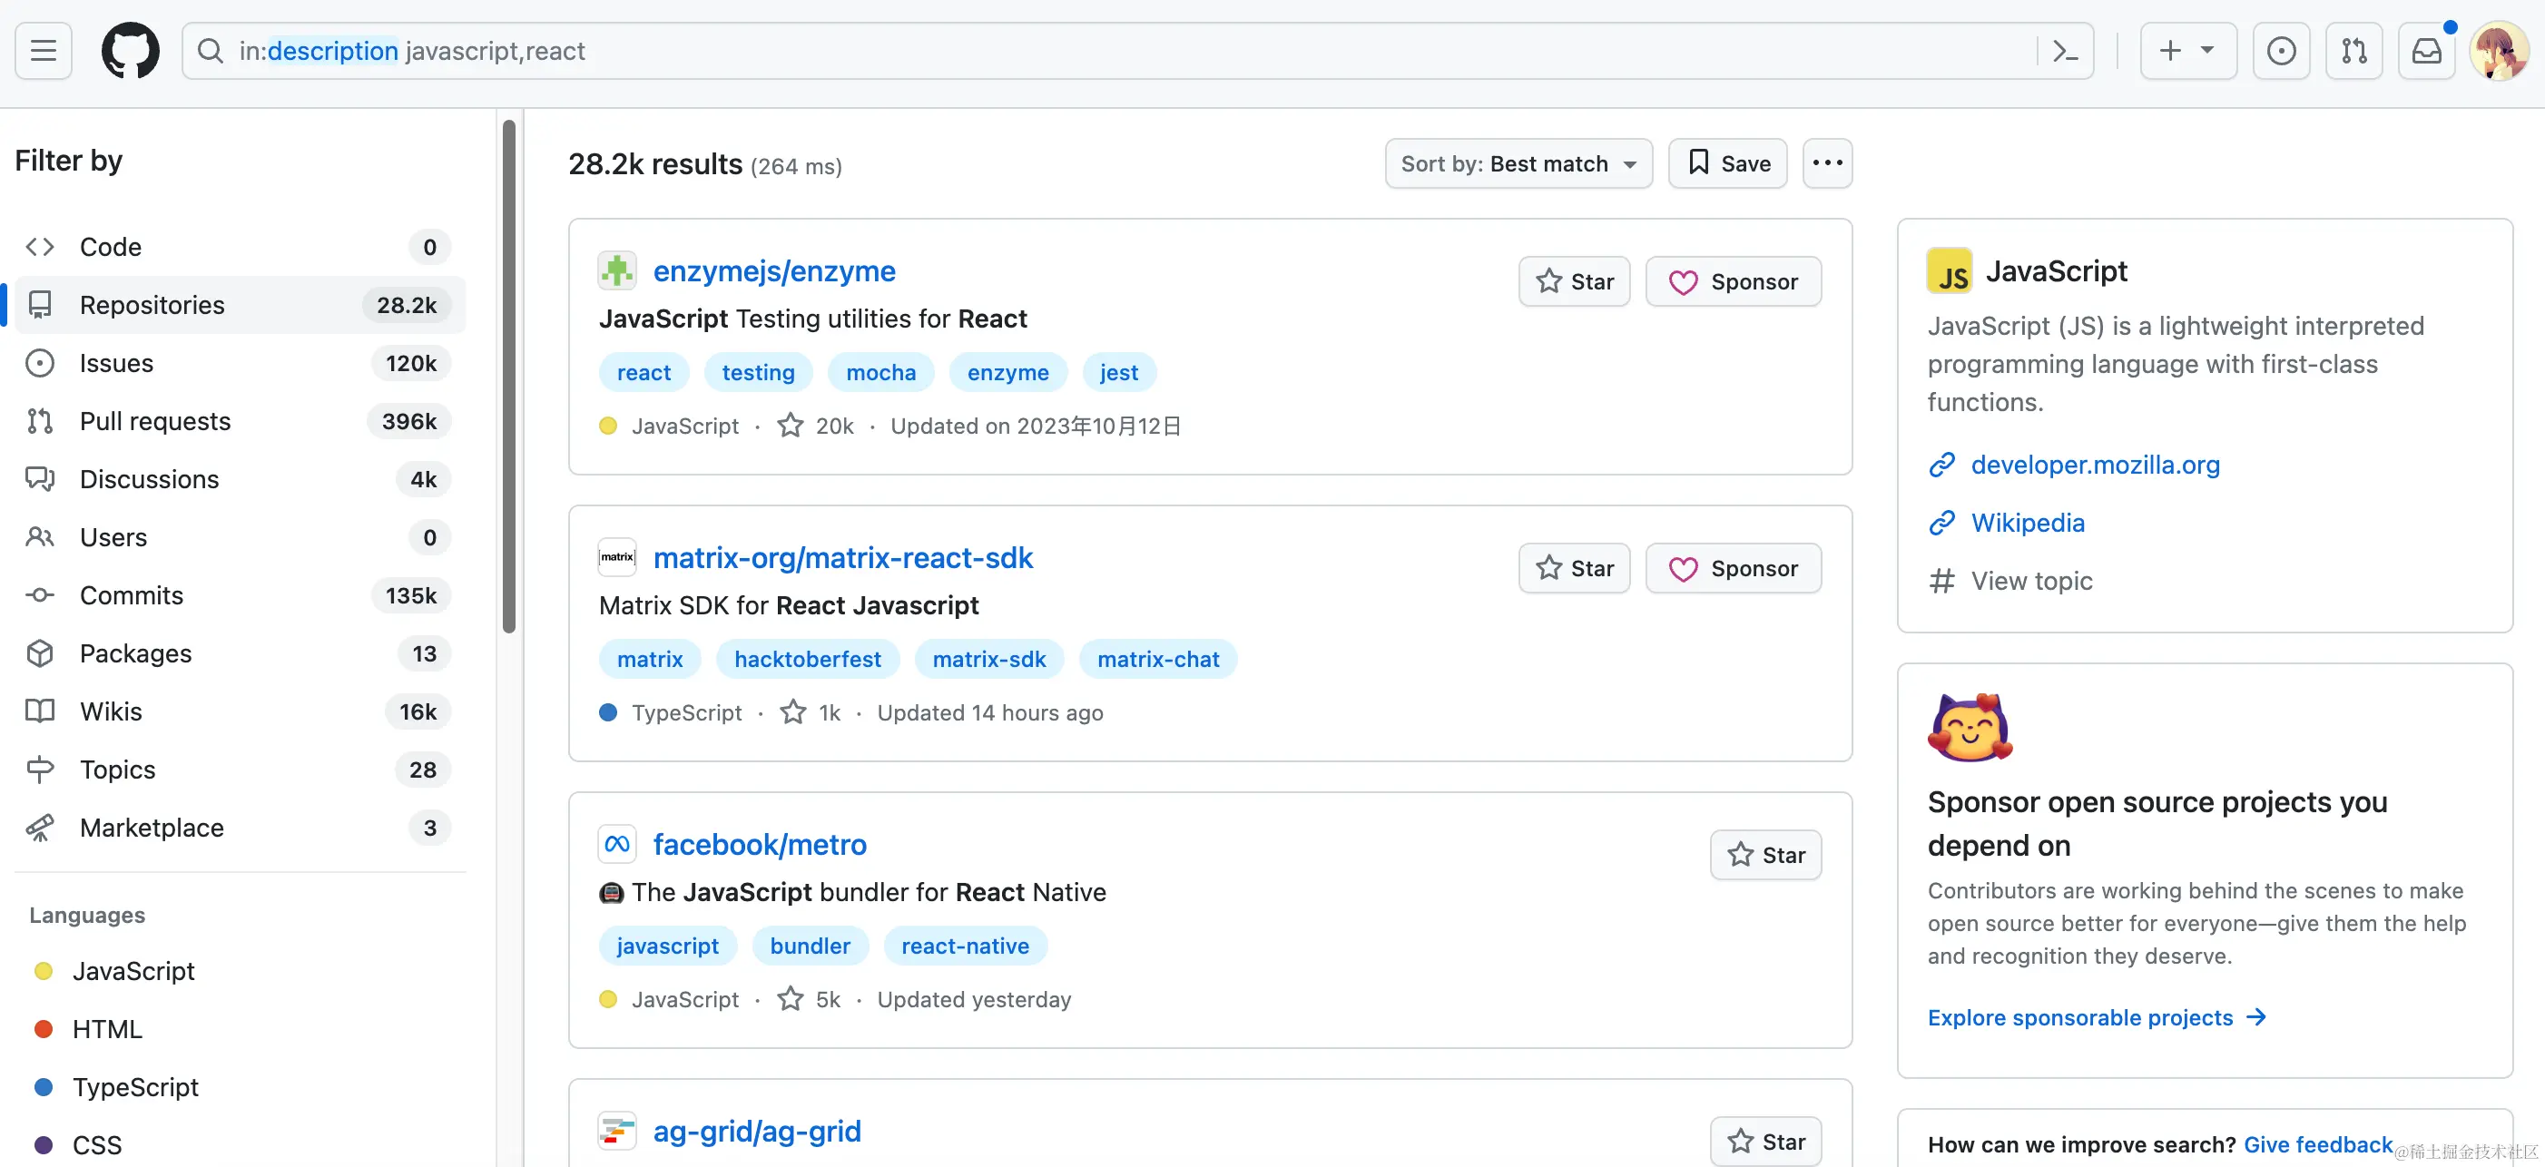Viewport: 2545px width, 1167px height.
Task: Click the user avatar picture
Action: tap(2498, 51)
